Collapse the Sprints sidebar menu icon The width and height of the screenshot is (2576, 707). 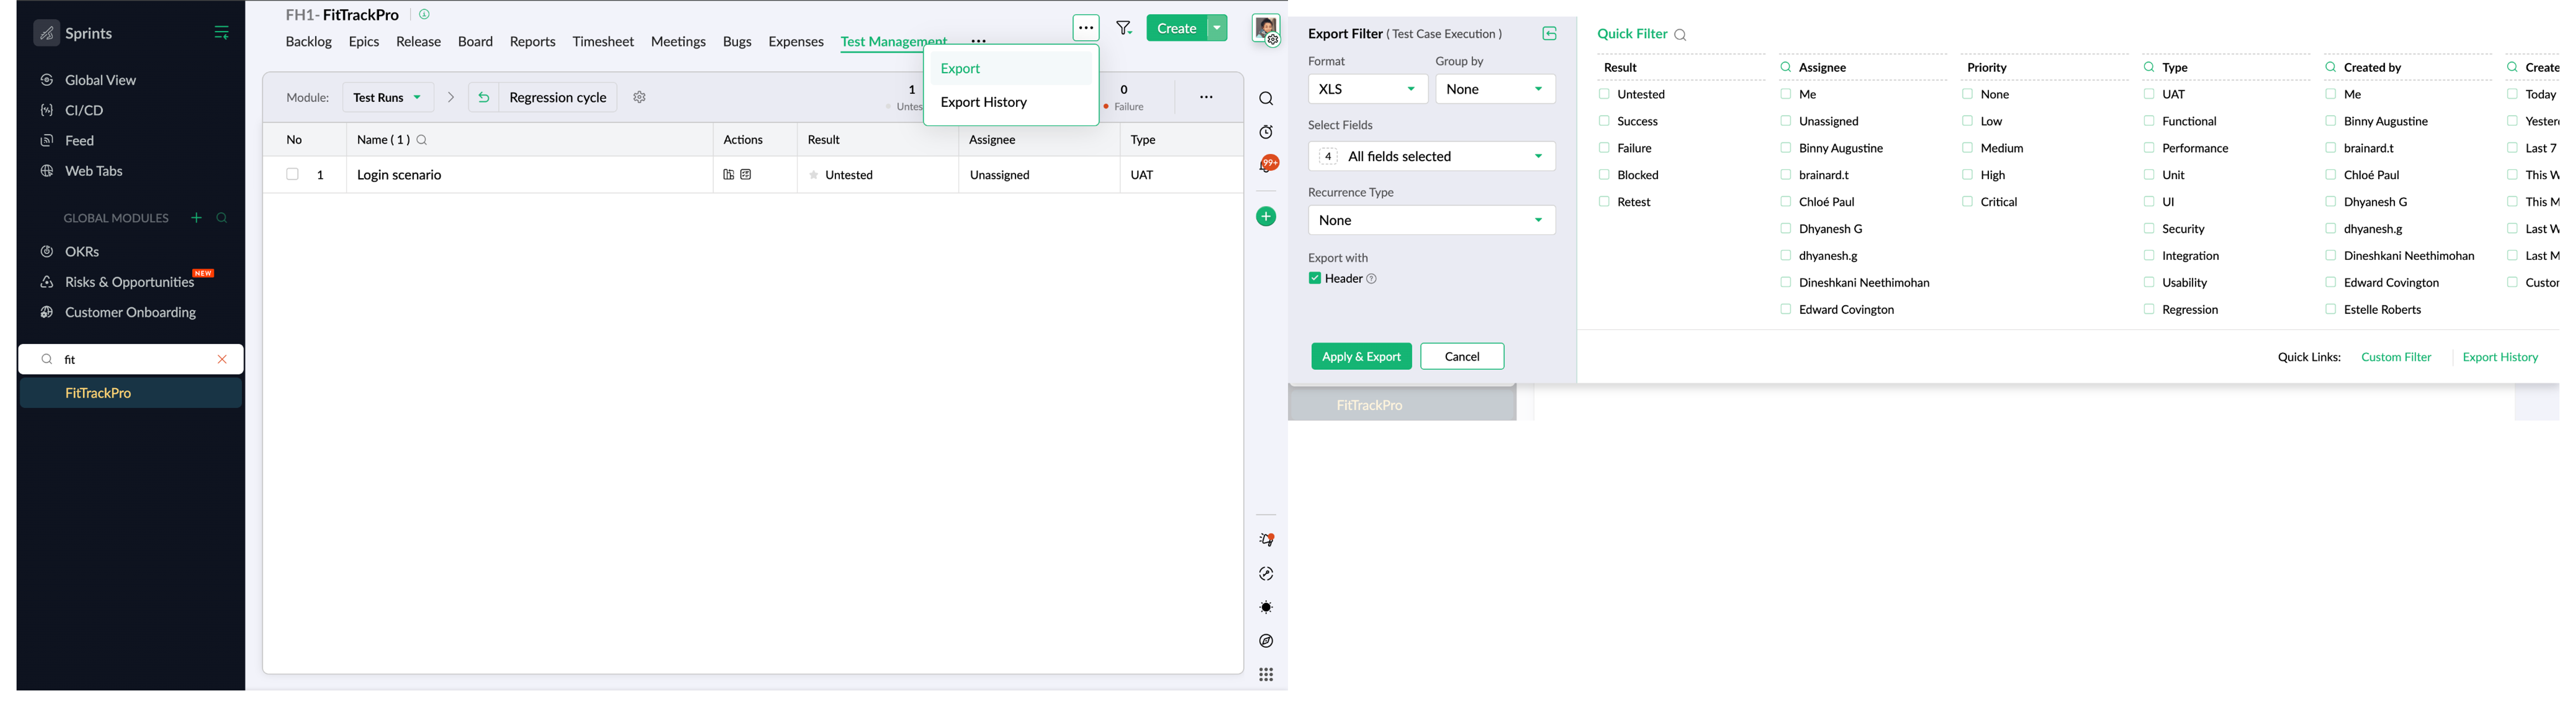(222, 33)
